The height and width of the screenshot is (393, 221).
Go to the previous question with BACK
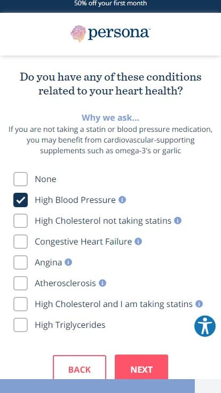[80, 367]
